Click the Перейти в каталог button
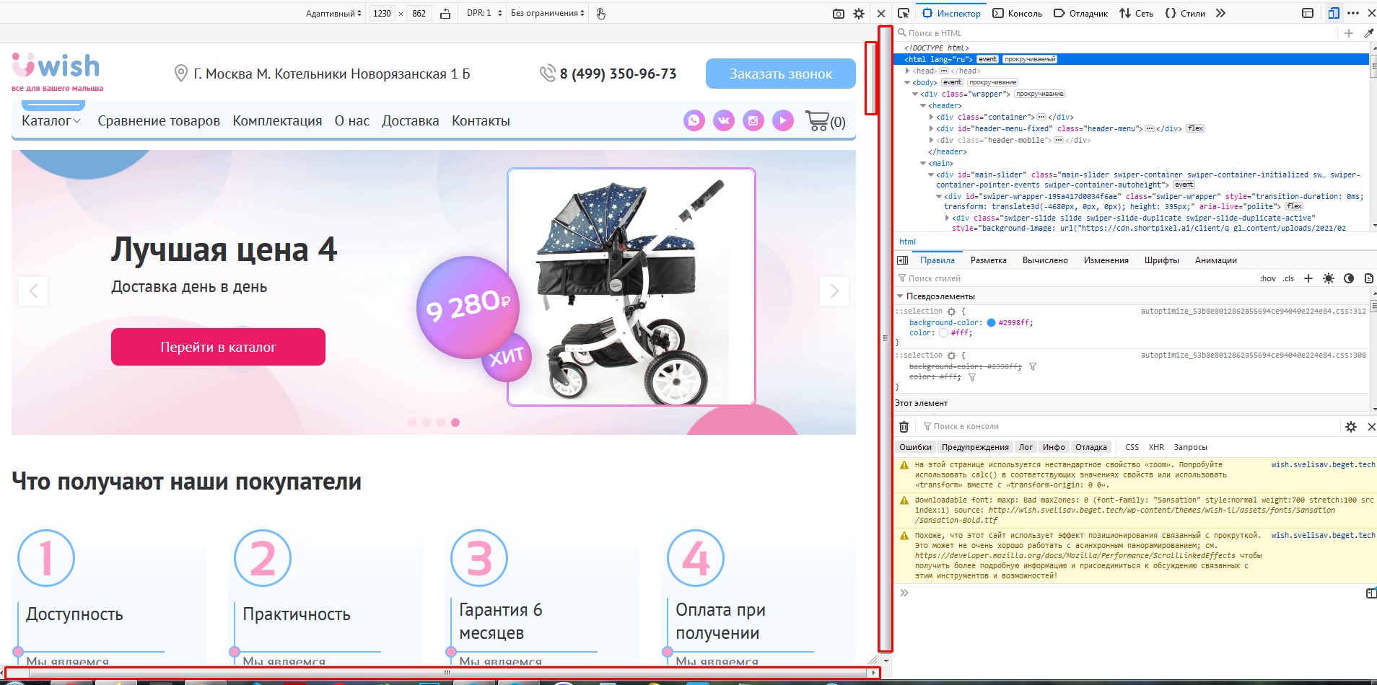The image size is (1377, 685). coord(218,347)
